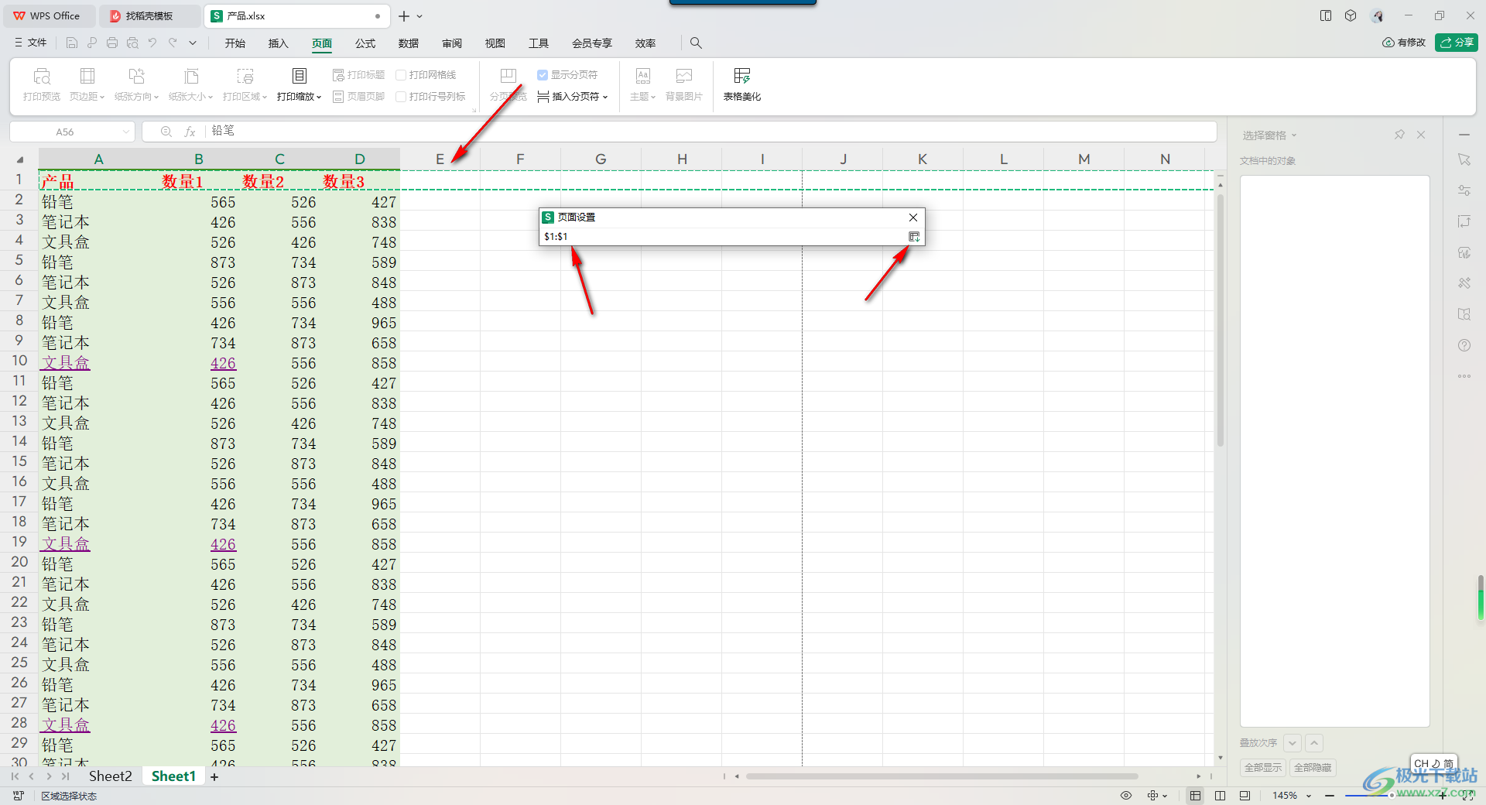The height and width of the screenshot is (805, 1486).
Task: Switch to the Formulas (公式) ribbon tab
Action: coord(365,43)
